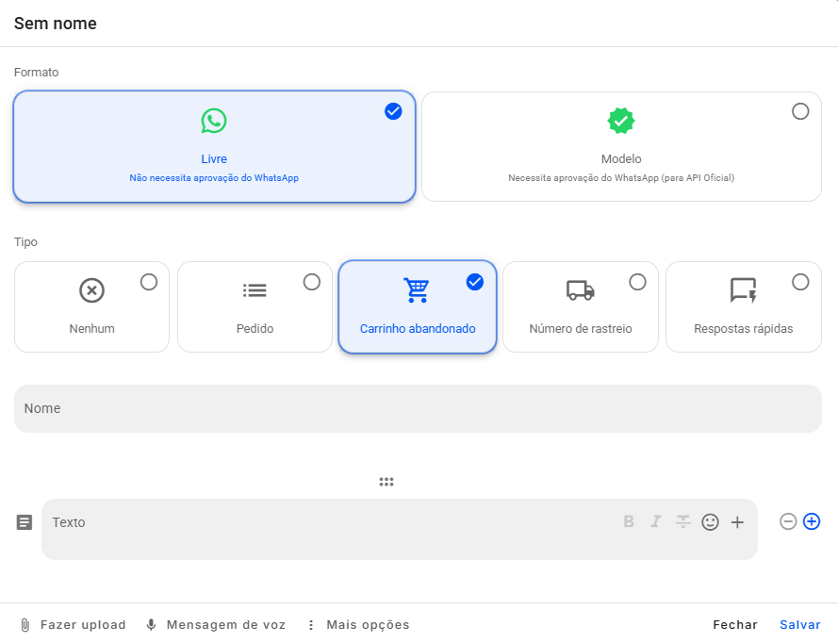Click Fazer upload to attach a file

pos(74,624)
